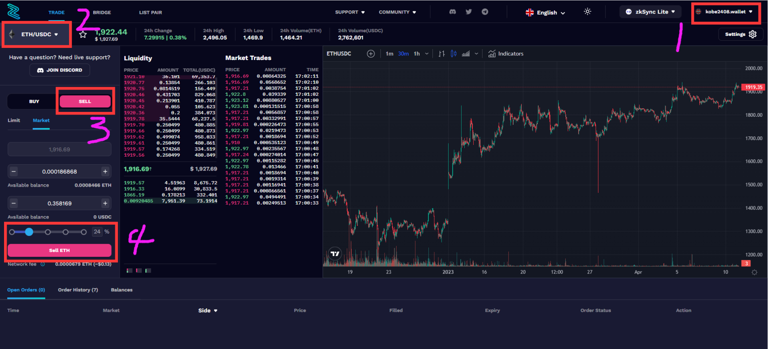Click the network fee info icon
This screenshot has height=349, width=768.
tap(43, 264)
